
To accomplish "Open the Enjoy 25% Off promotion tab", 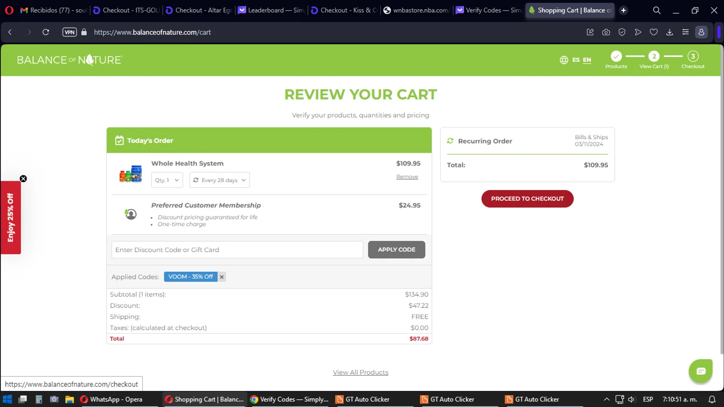I will pos(11,217).
